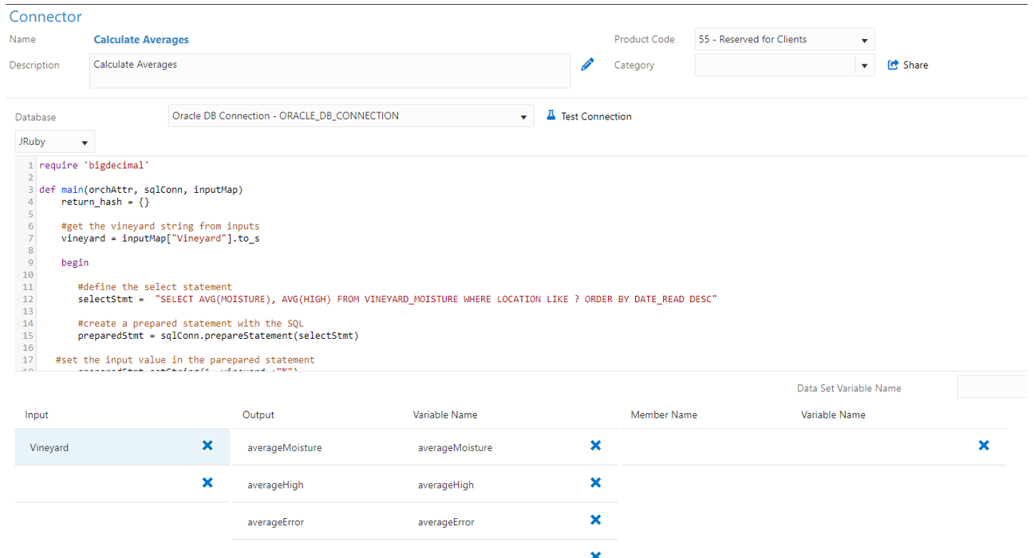
Task: Click the averageError variable name cell
Action: [446, 522]
